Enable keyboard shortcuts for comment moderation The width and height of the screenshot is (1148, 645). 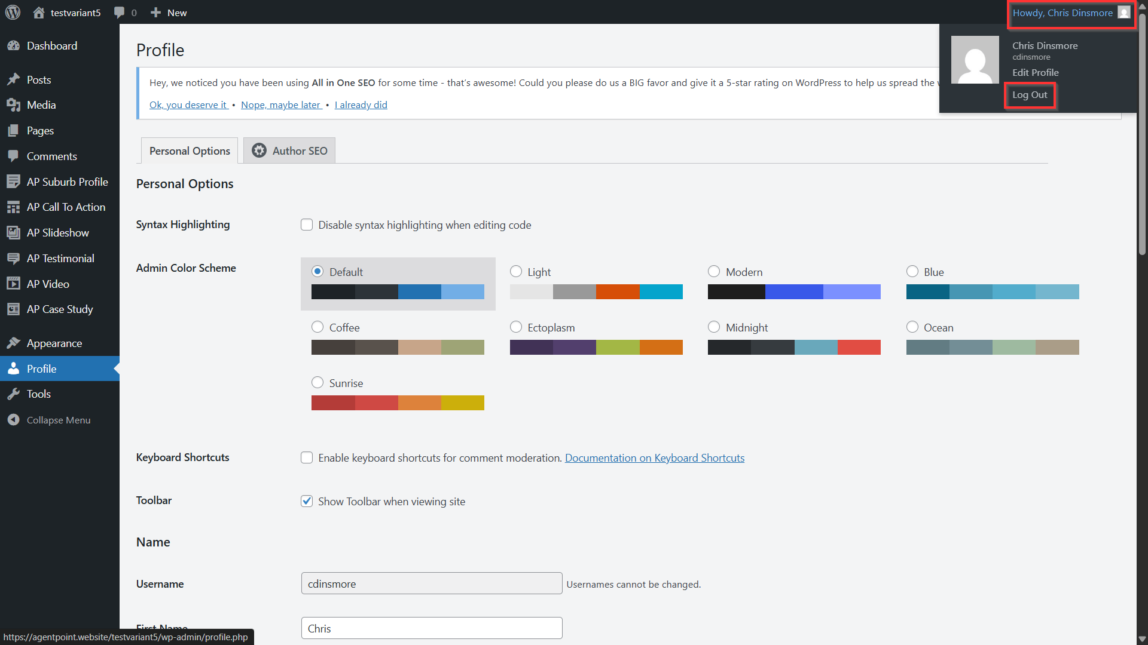click(307, 457)
